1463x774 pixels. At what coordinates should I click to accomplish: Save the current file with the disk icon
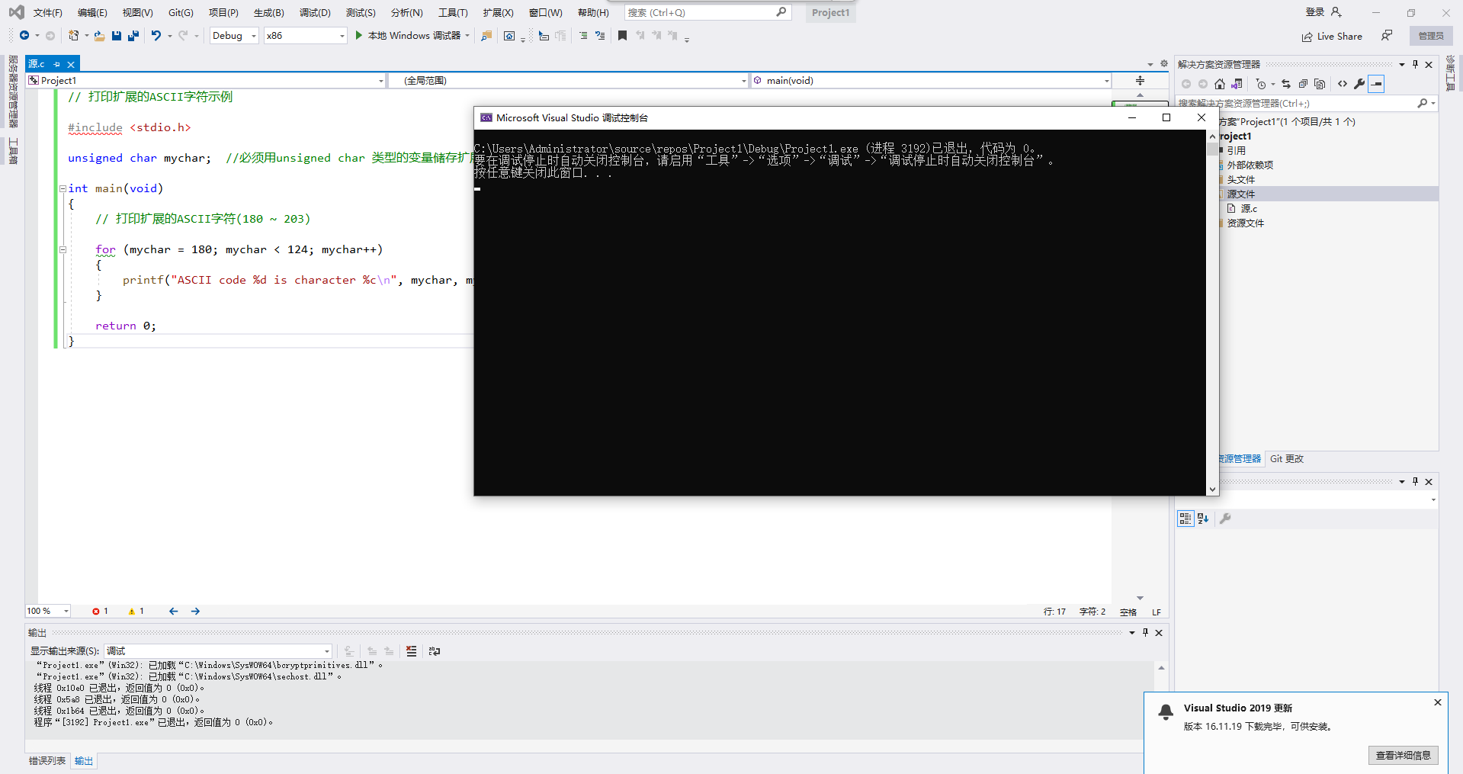pyautogui.click(x=116, y=35)
